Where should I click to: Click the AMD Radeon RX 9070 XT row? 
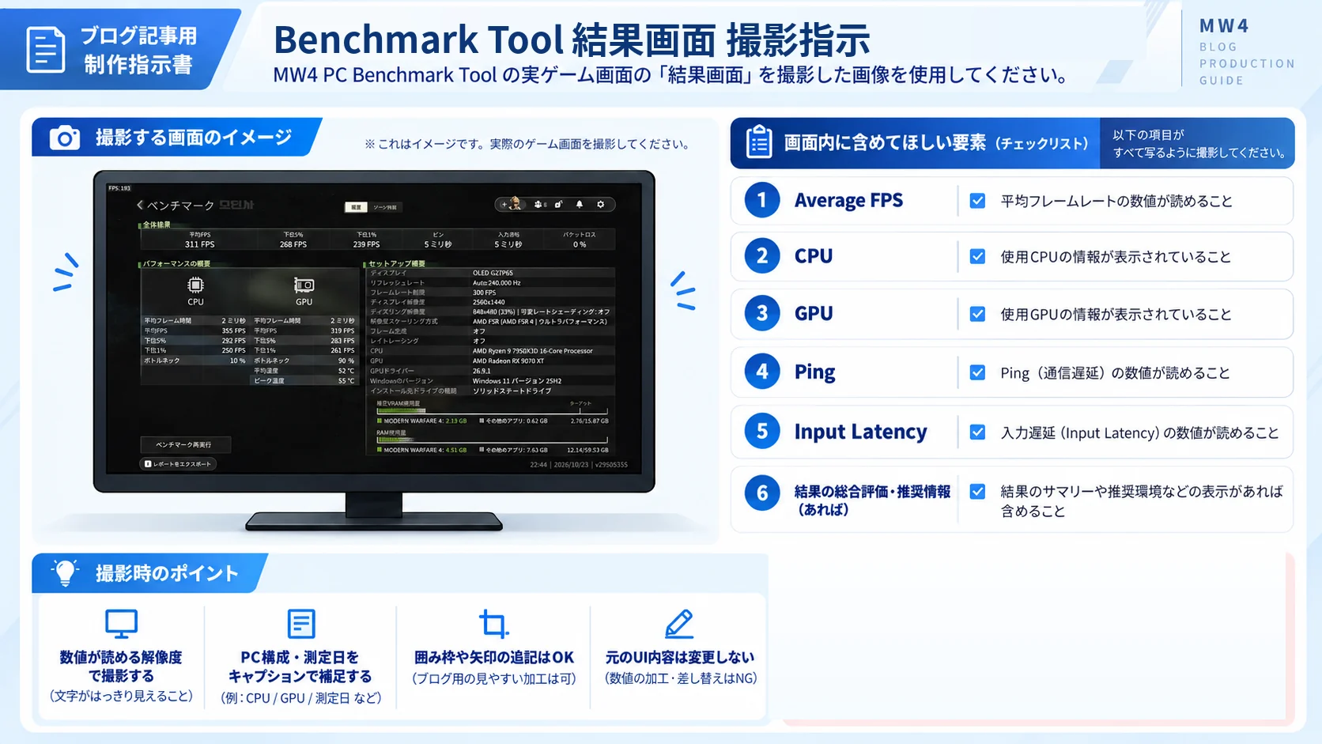tap(491, 361)
